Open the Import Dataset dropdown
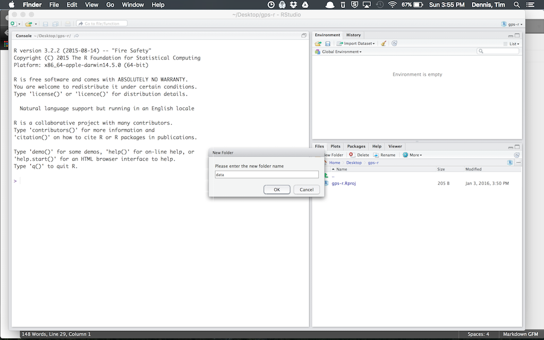 click(x=355, y=44)
